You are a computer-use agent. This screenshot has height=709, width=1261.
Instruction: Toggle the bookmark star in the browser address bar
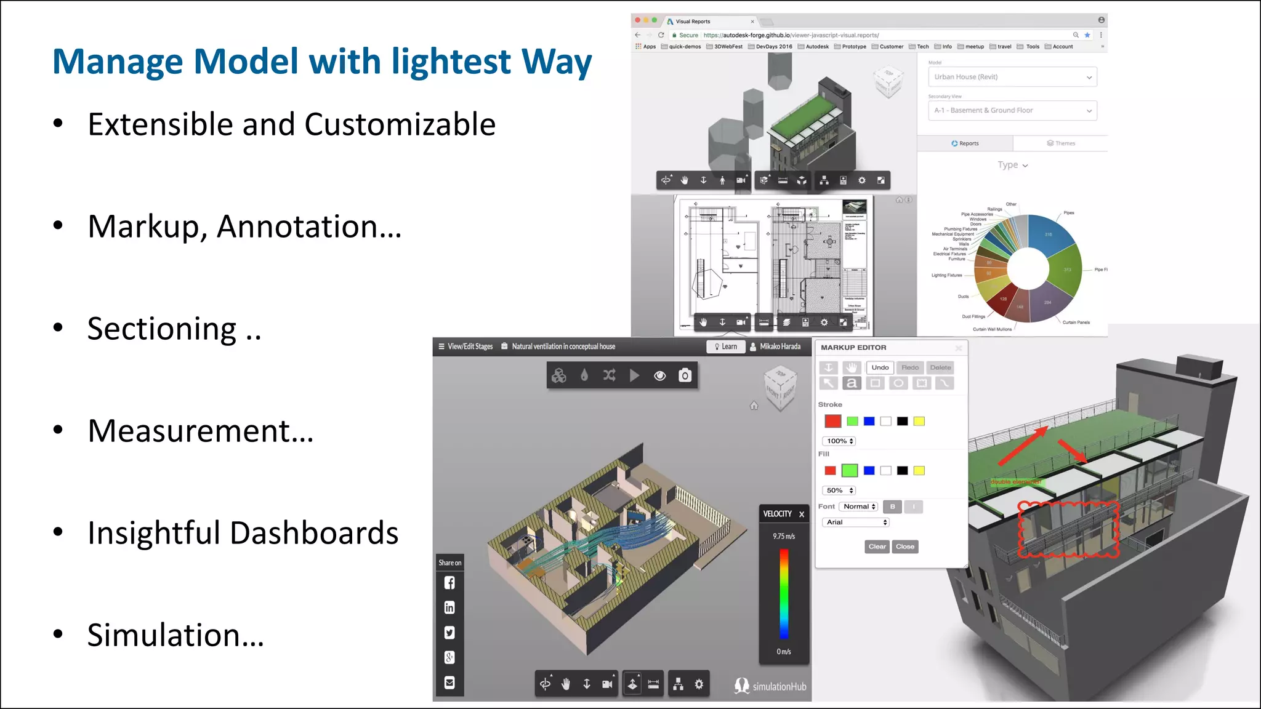pyautogui.click(x=1087, y=35)
